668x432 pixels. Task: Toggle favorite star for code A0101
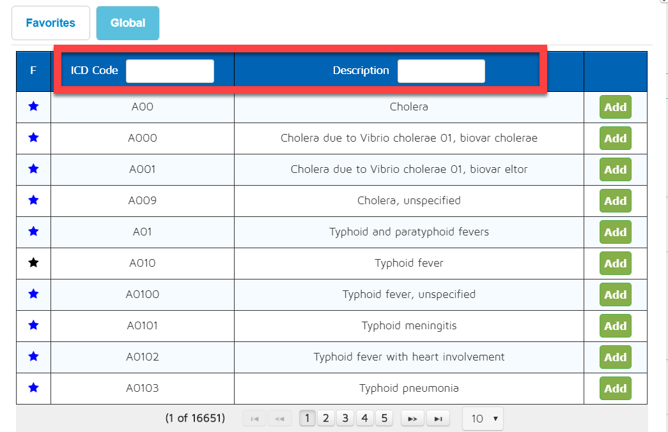tap(33, 325)
